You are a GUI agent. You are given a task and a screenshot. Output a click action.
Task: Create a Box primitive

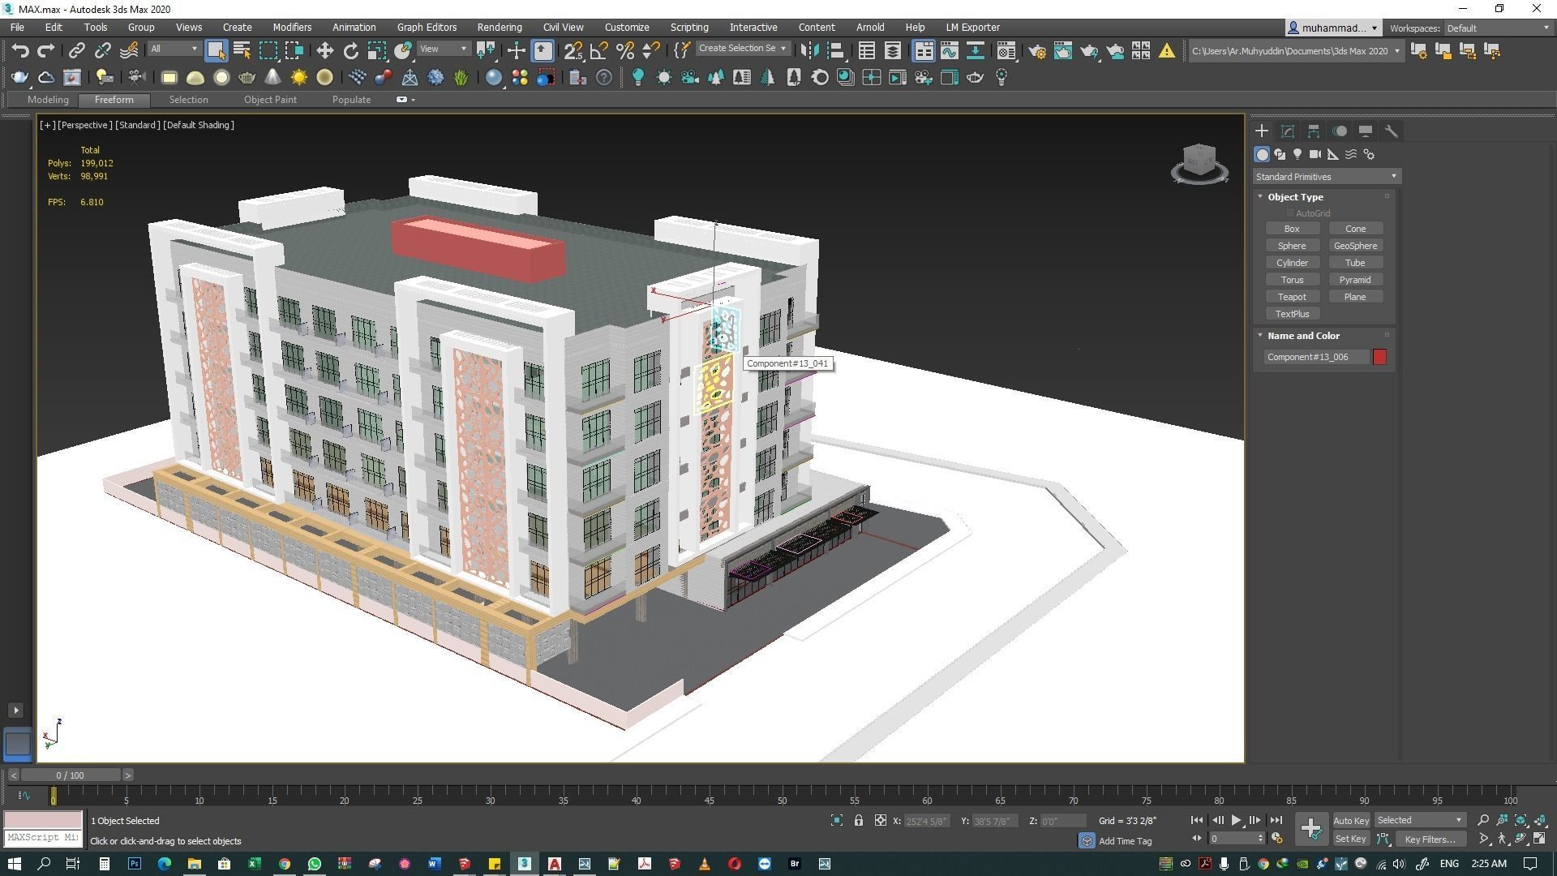[1292, 229]
